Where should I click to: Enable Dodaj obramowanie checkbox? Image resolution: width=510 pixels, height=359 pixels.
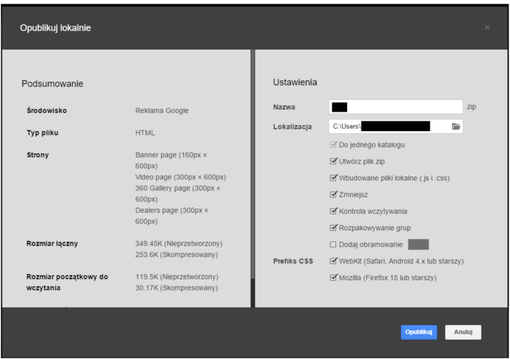click(334, 244)
